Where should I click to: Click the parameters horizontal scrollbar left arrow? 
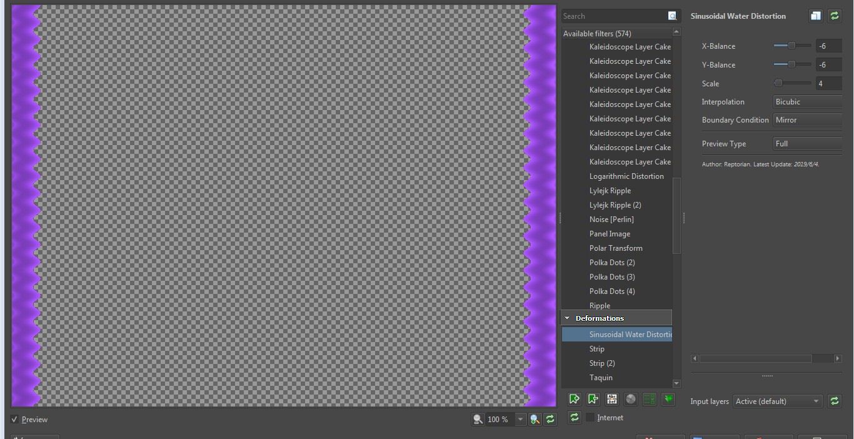pyautogui.click(x=695, y=359)
